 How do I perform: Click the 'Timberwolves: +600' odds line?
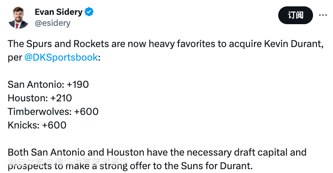click(53, 112)
